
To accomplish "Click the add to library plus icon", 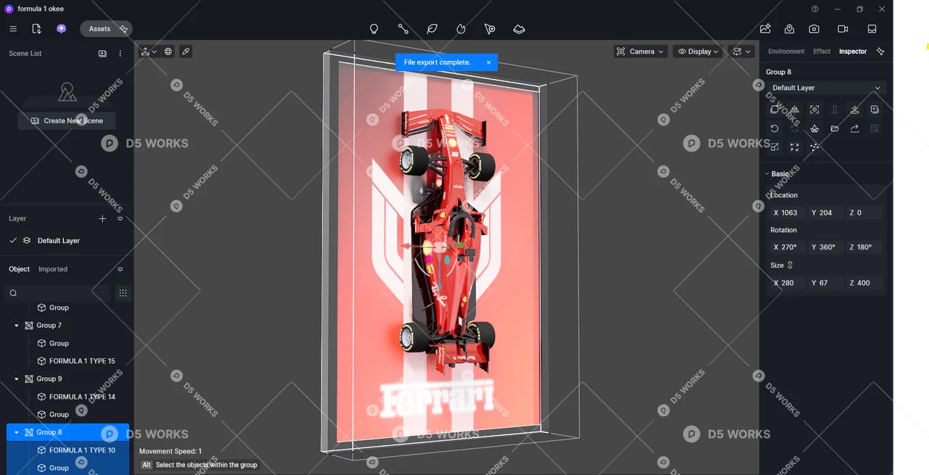I will [x=875, y=110].
